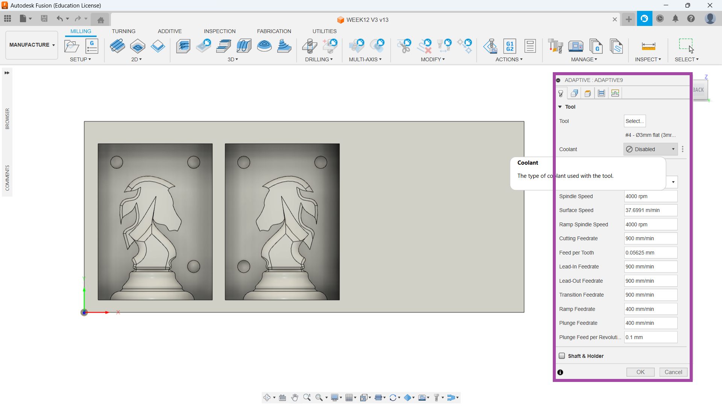Viewport: 722px width, 406px height.
Task: Expand the DRILLING menu dropdown
Action: pyautogui.click(x=319, y=59)
